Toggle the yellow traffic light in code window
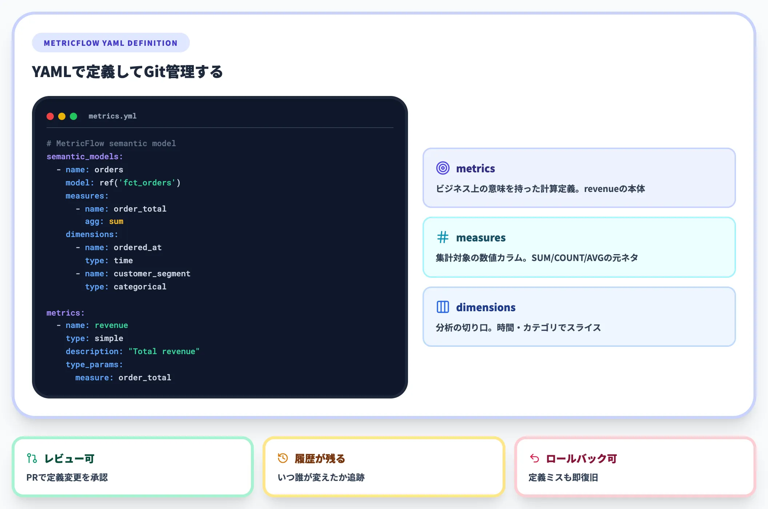Viewport: 768px width, 509px height. tap(62, 116)
